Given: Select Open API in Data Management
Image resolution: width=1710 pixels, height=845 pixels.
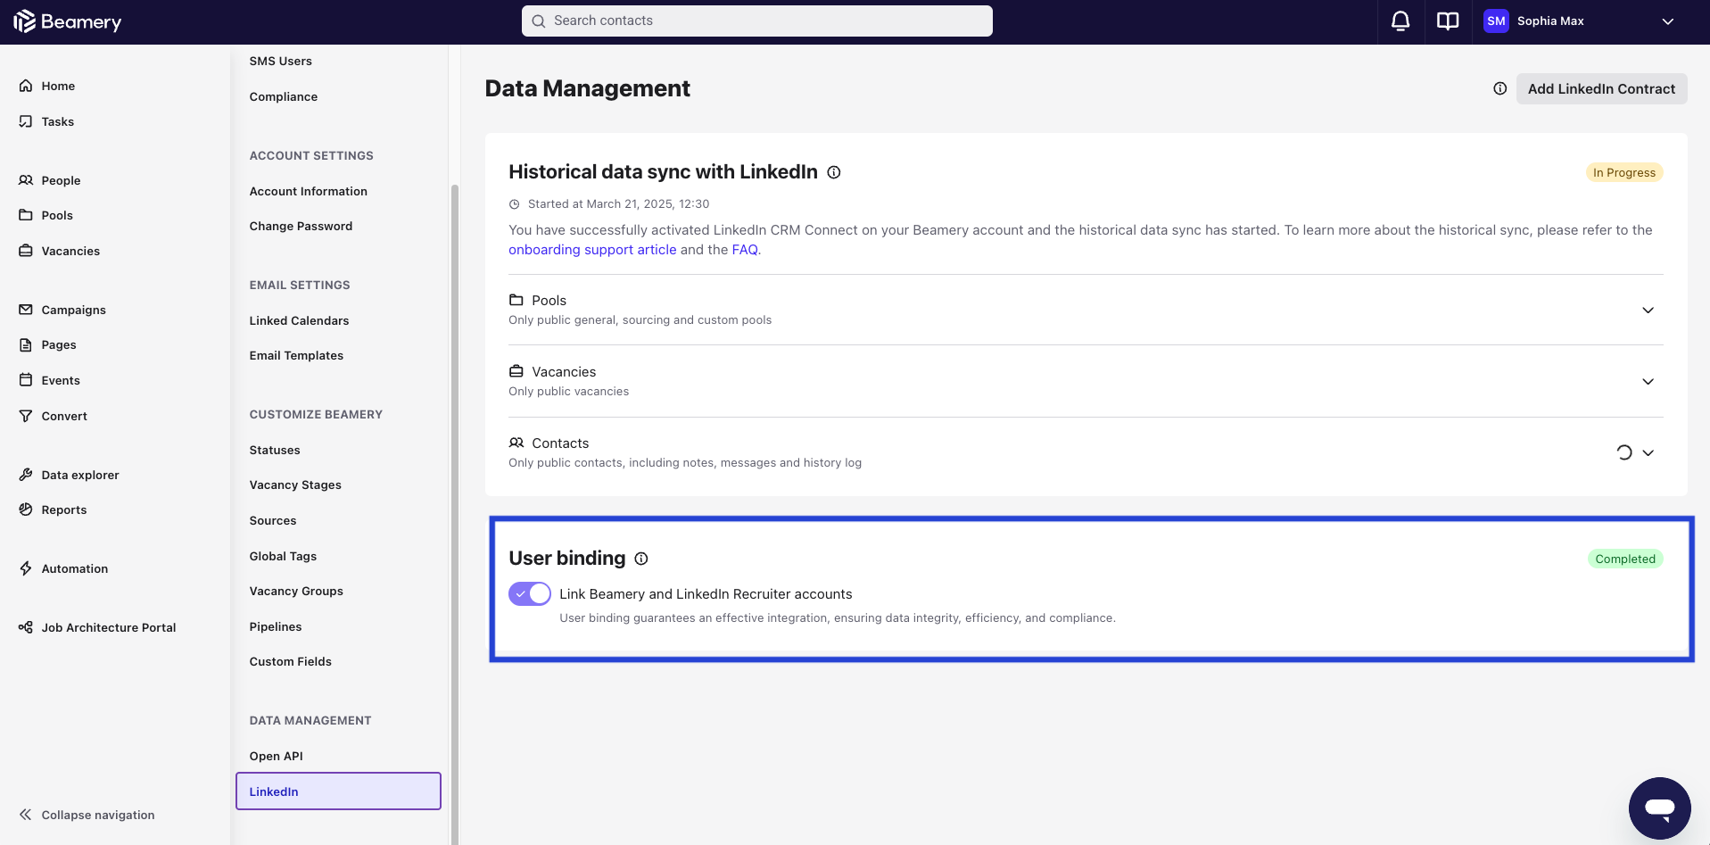Looking at the screenshot, I should click(276, 756).
